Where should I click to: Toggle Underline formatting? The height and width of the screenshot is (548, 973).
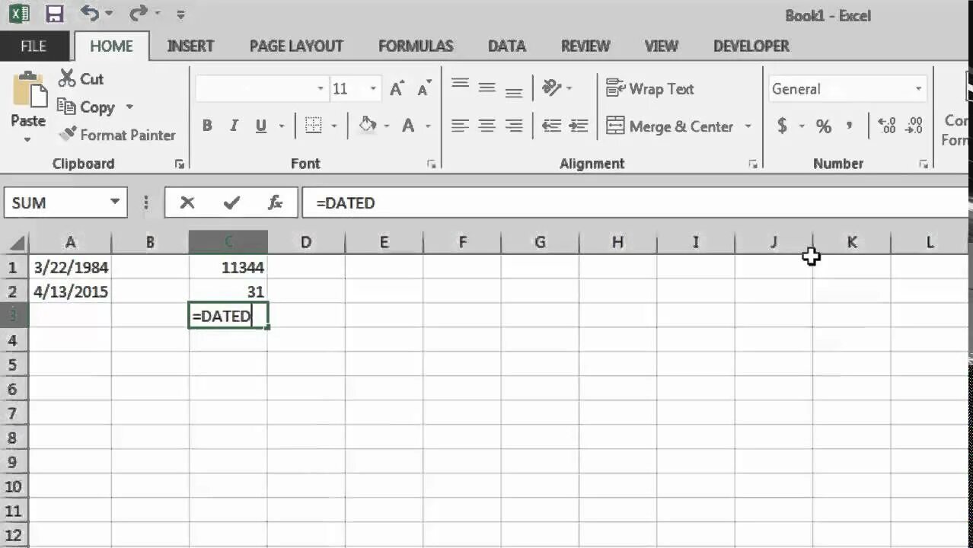tap(261, 126)
